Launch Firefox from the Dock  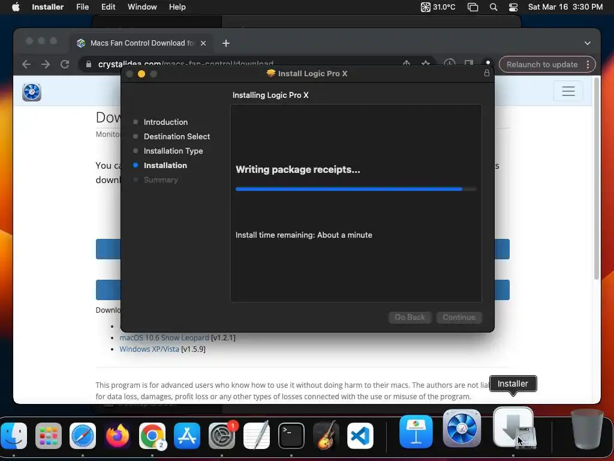[x=118, y=436]
